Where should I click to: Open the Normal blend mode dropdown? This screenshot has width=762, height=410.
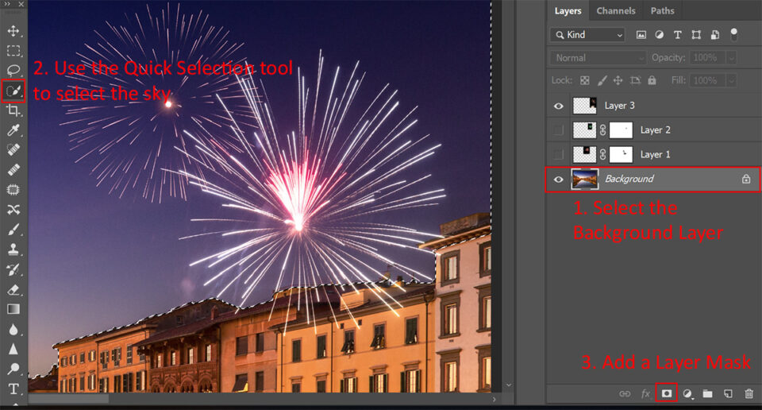[598, 58]
